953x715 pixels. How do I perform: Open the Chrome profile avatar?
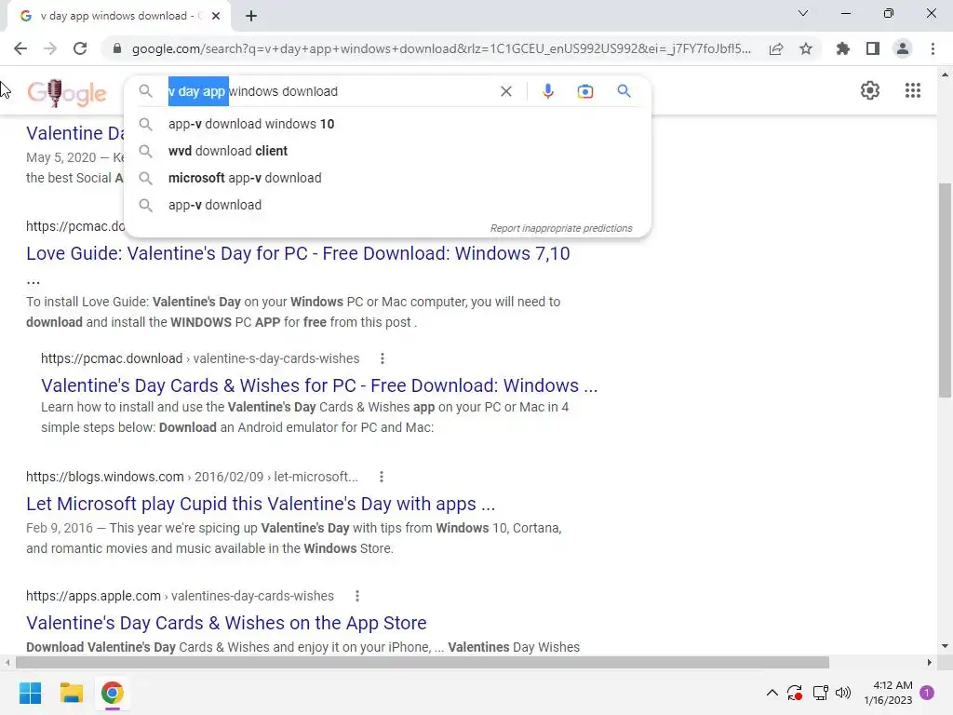pos(903,48)
